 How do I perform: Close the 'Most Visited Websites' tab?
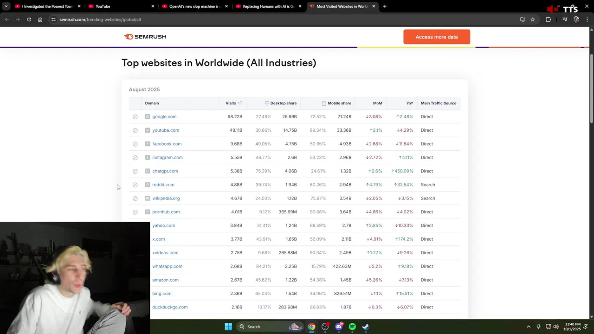374,6
